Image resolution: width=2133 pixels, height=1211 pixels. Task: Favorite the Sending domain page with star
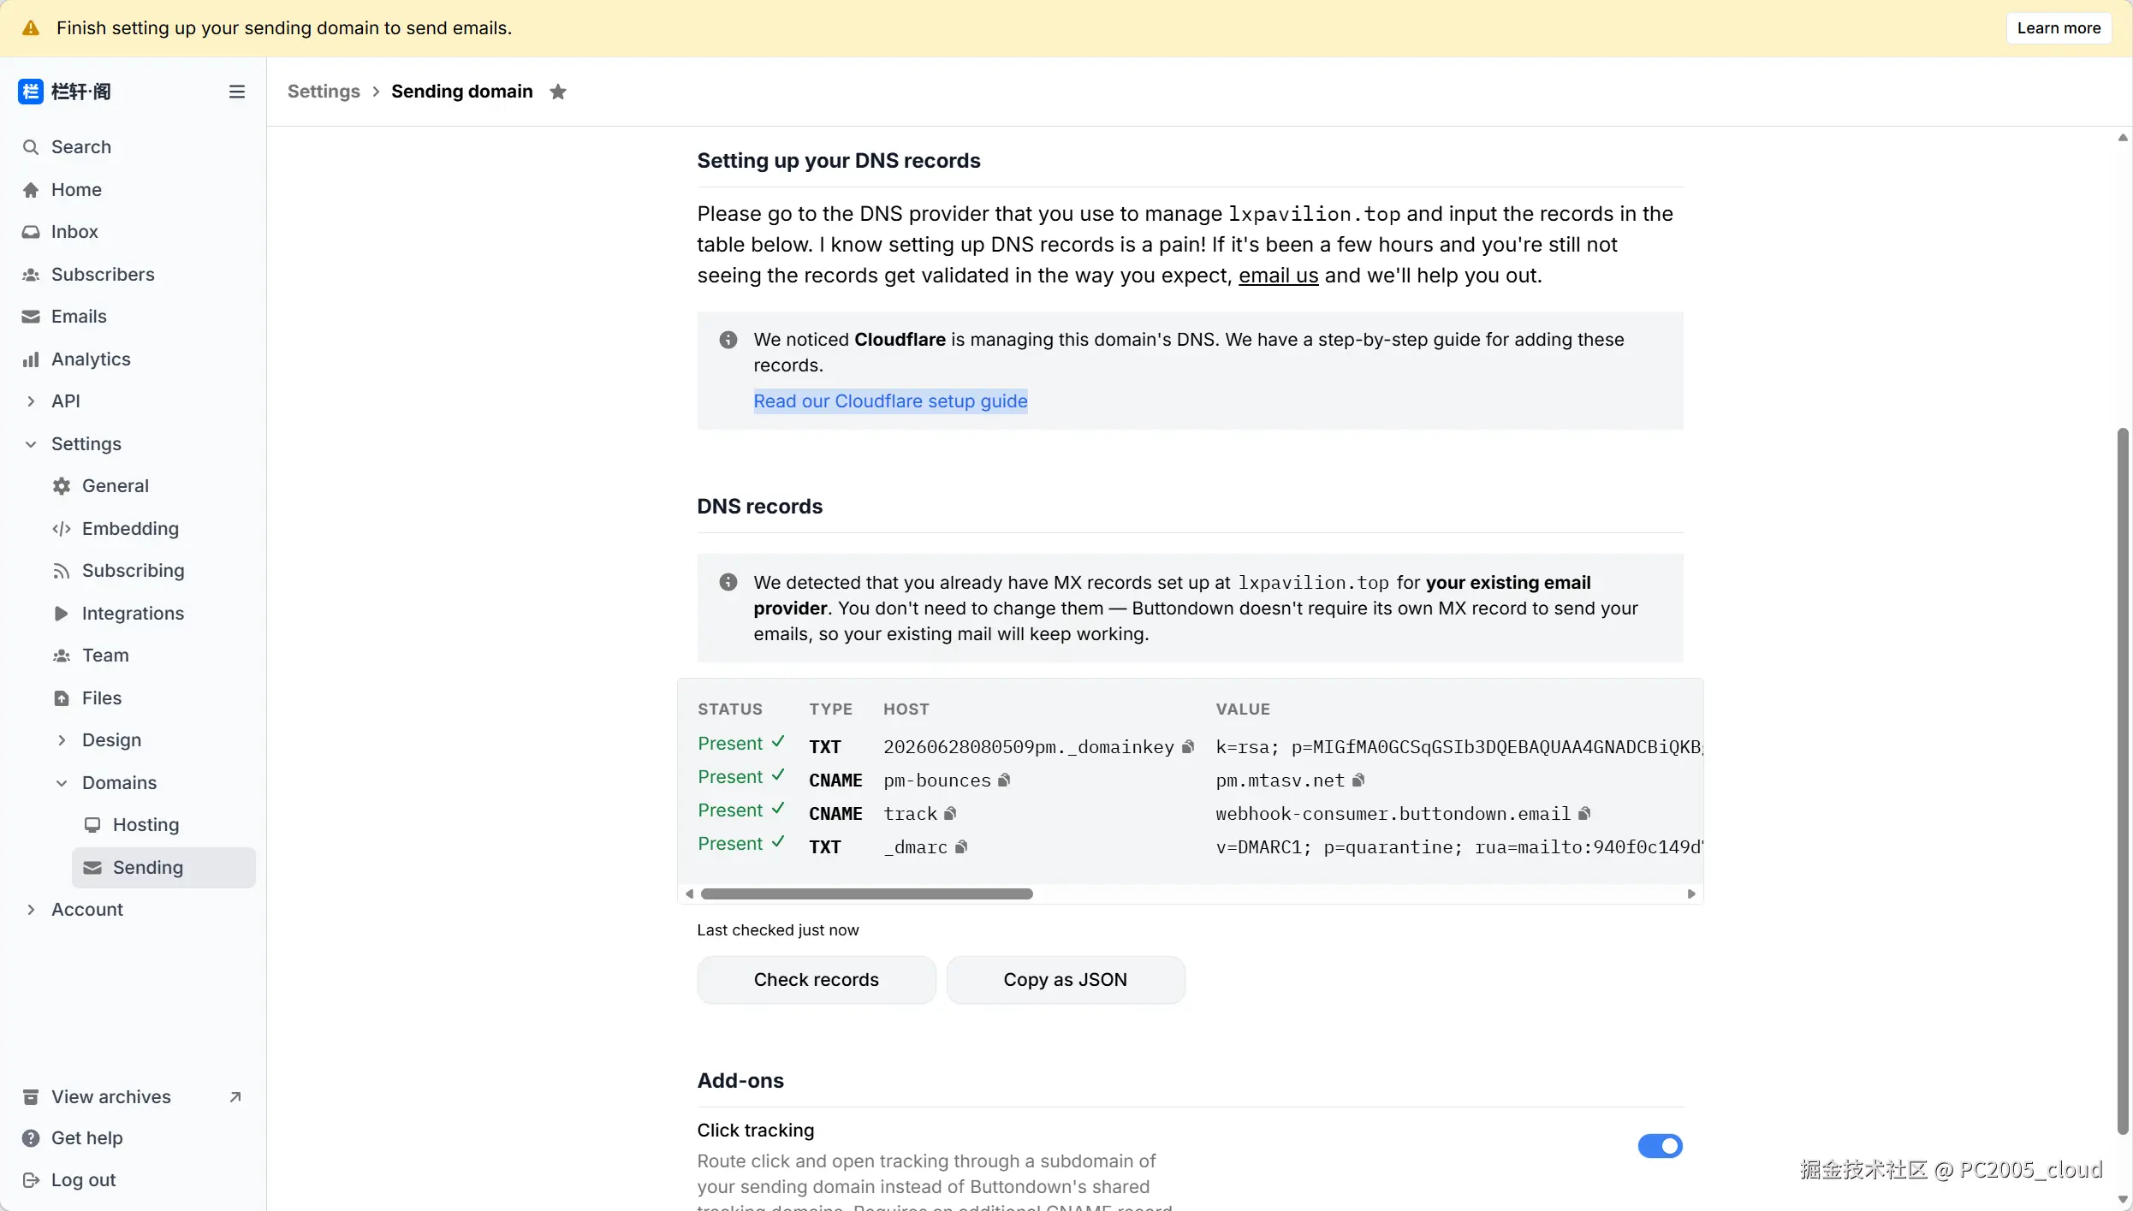click(x=558, y=92)
